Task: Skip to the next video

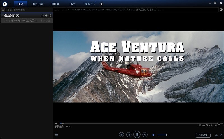Action: coord(145,135)
